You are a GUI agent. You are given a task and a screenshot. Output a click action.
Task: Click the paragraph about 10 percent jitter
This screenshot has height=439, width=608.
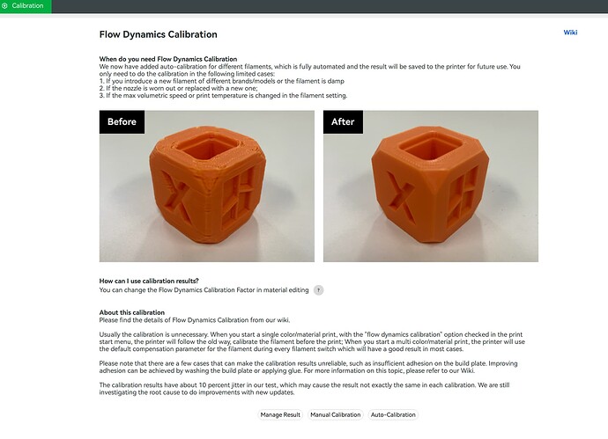coord(304,389)
